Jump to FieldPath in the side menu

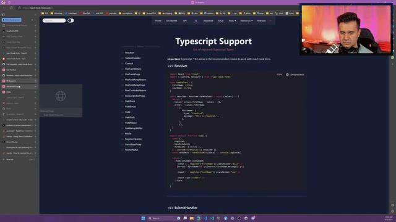130,118
